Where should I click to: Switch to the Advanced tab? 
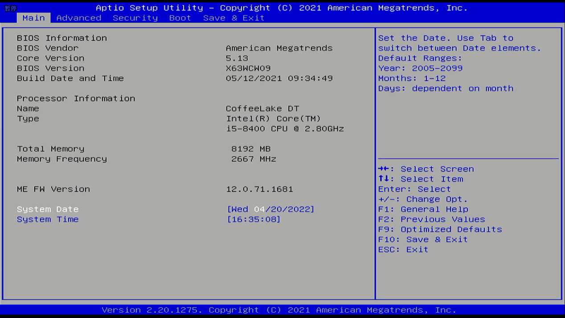coord(79,18)
